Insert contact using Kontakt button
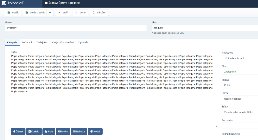 34,132
